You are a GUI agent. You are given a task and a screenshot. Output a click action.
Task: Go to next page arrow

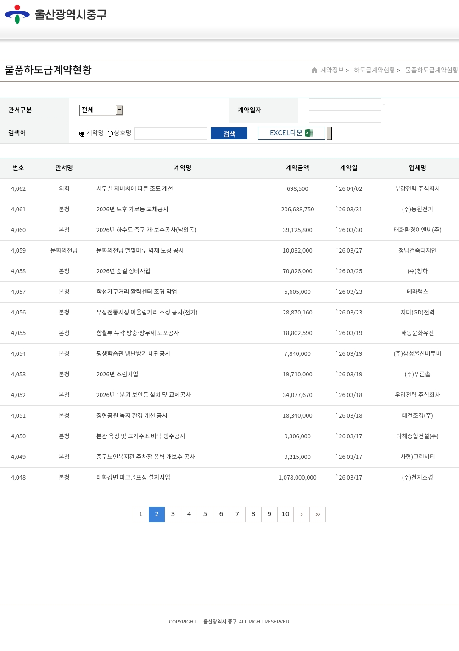pos(301,514)
